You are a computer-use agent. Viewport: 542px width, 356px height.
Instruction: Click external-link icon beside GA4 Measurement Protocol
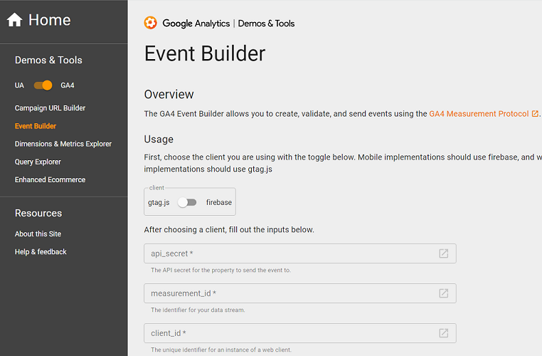click(x=535, y=114)
